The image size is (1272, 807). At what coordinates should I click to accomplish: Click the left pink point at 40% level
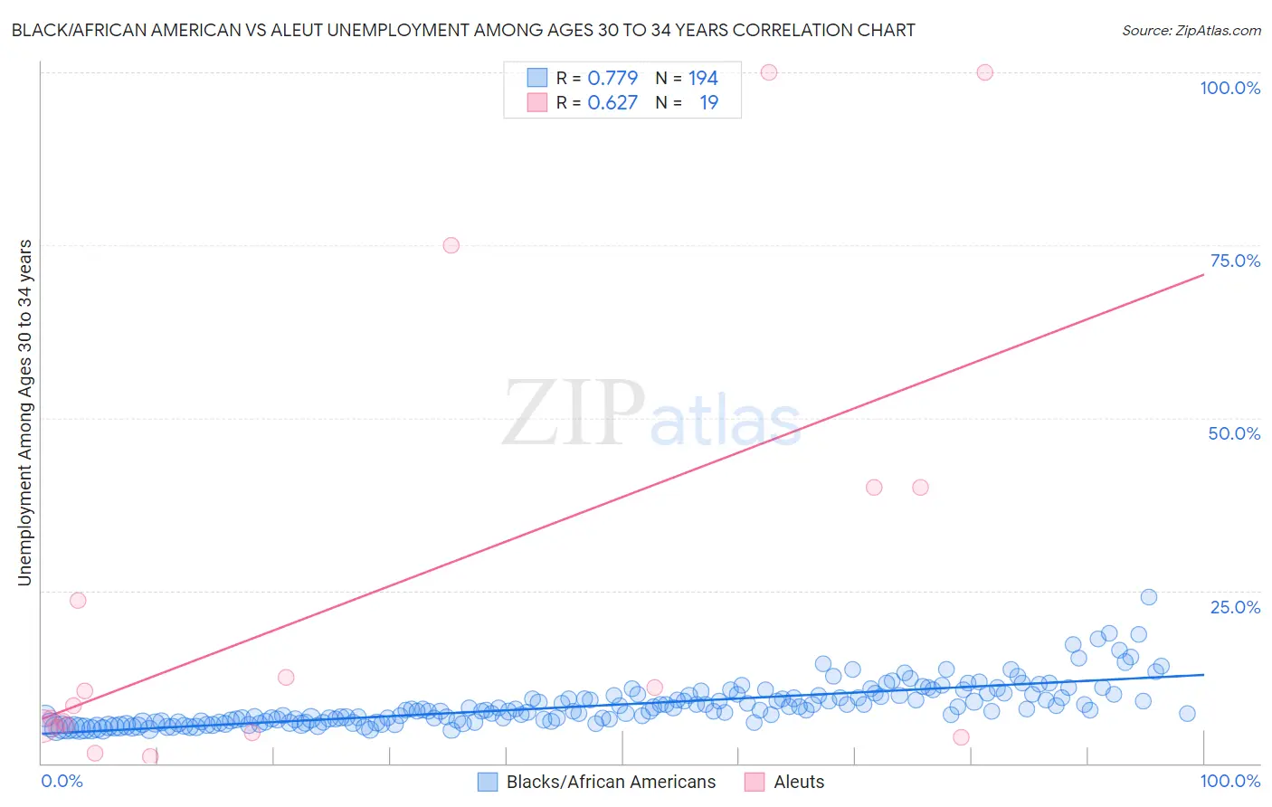pyautogui.click(x=874, y=487)
